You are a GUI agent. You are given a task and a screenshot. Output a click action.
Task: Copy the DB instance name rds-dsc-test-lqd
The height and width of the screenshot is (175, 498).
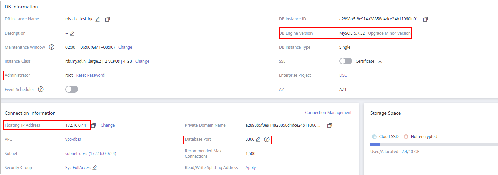[x=107, y=19]
